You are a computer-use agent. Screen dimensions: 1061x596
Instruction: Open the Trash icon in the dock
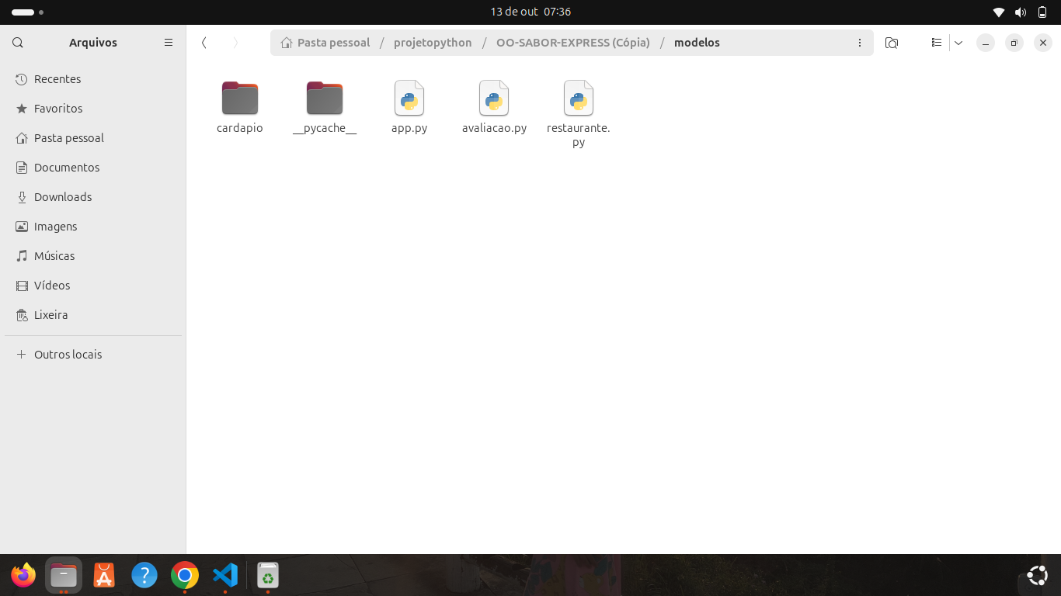(268, 575)
